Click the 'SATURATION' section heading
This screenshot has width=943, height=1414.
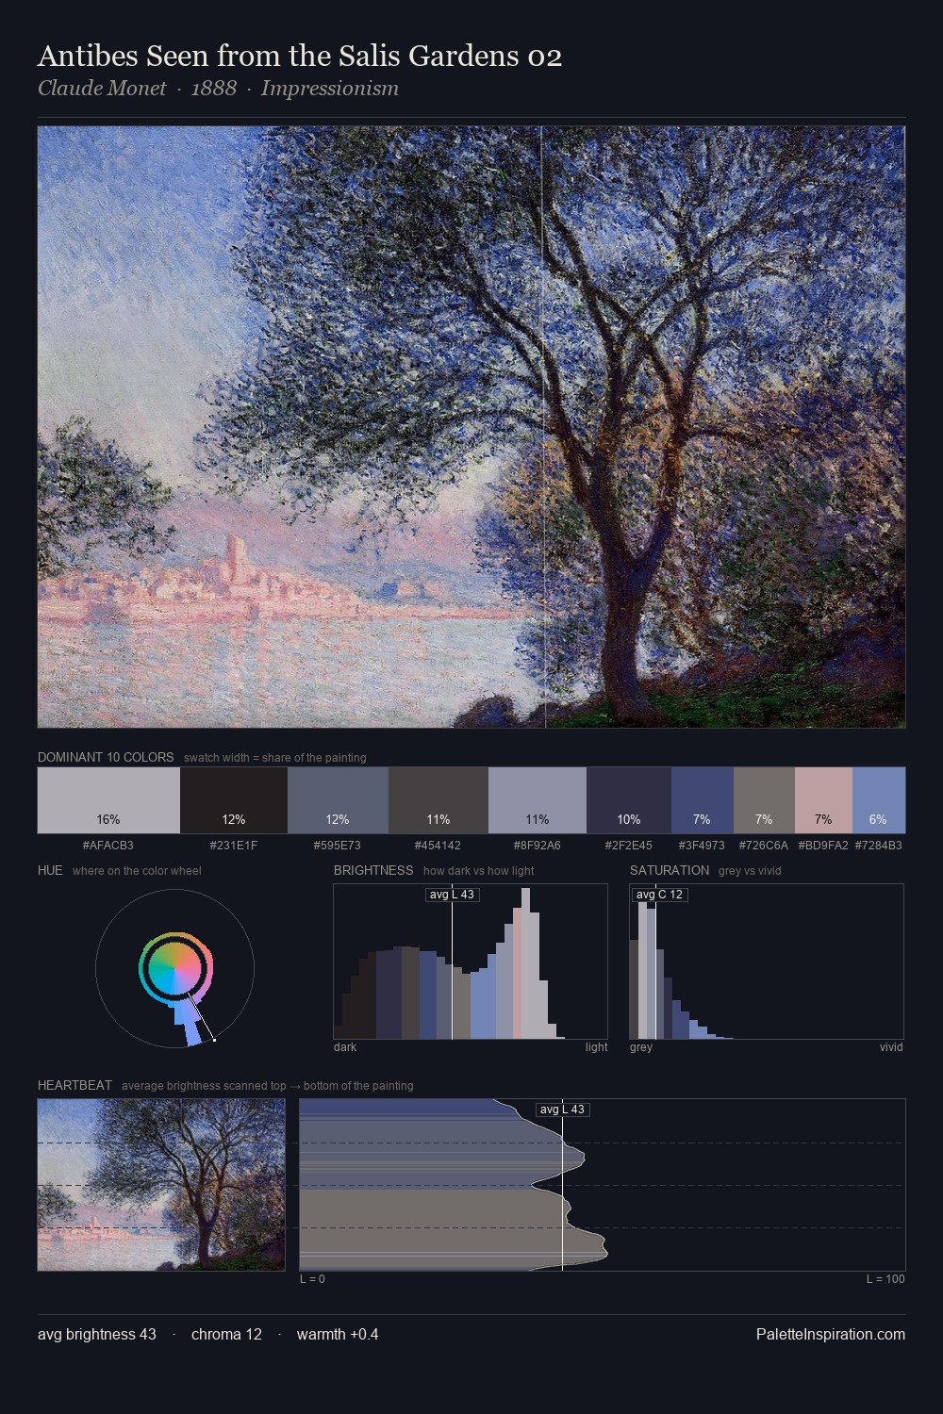(x=670, y=870)
